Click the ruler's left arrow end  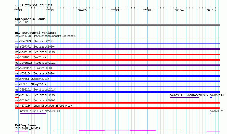[x=16, y=8]
